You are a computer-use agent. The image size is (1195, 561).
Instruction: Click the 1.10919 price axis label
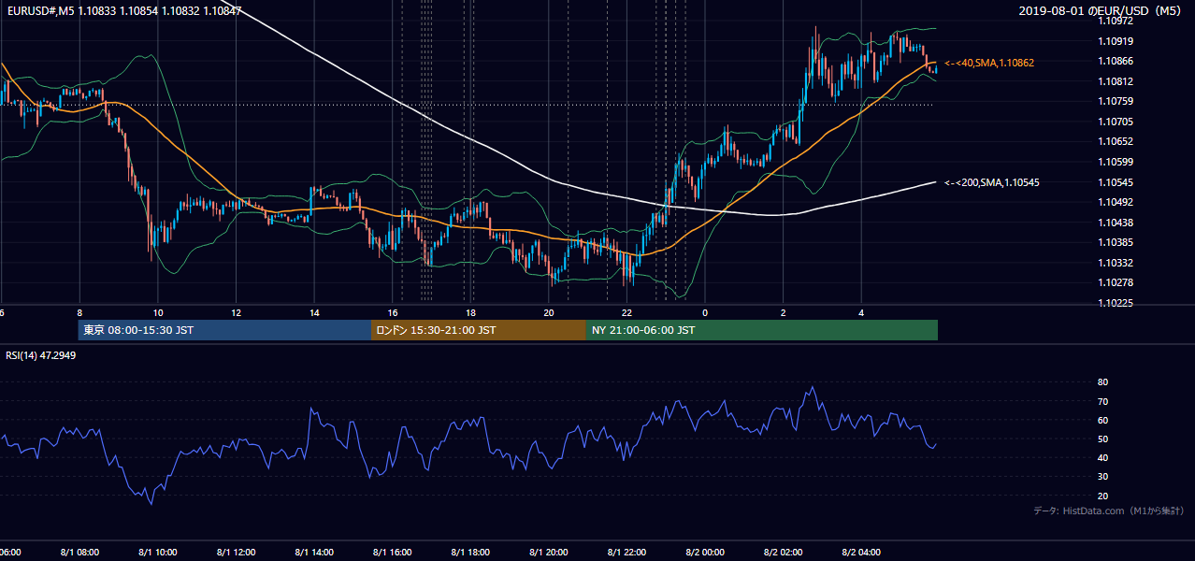point(1115,41)
